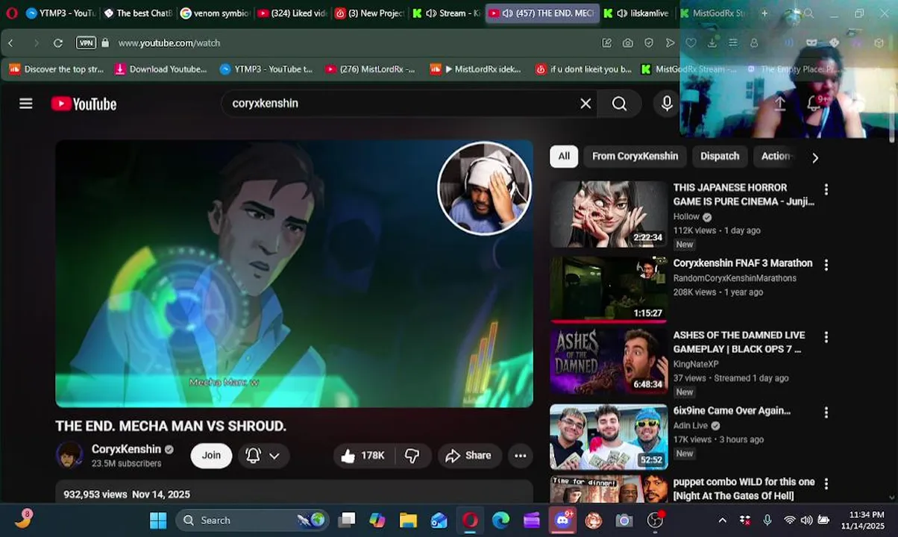Open the Junji horror game video thumbnail
The image size is (898, 537).
[609, 214]
